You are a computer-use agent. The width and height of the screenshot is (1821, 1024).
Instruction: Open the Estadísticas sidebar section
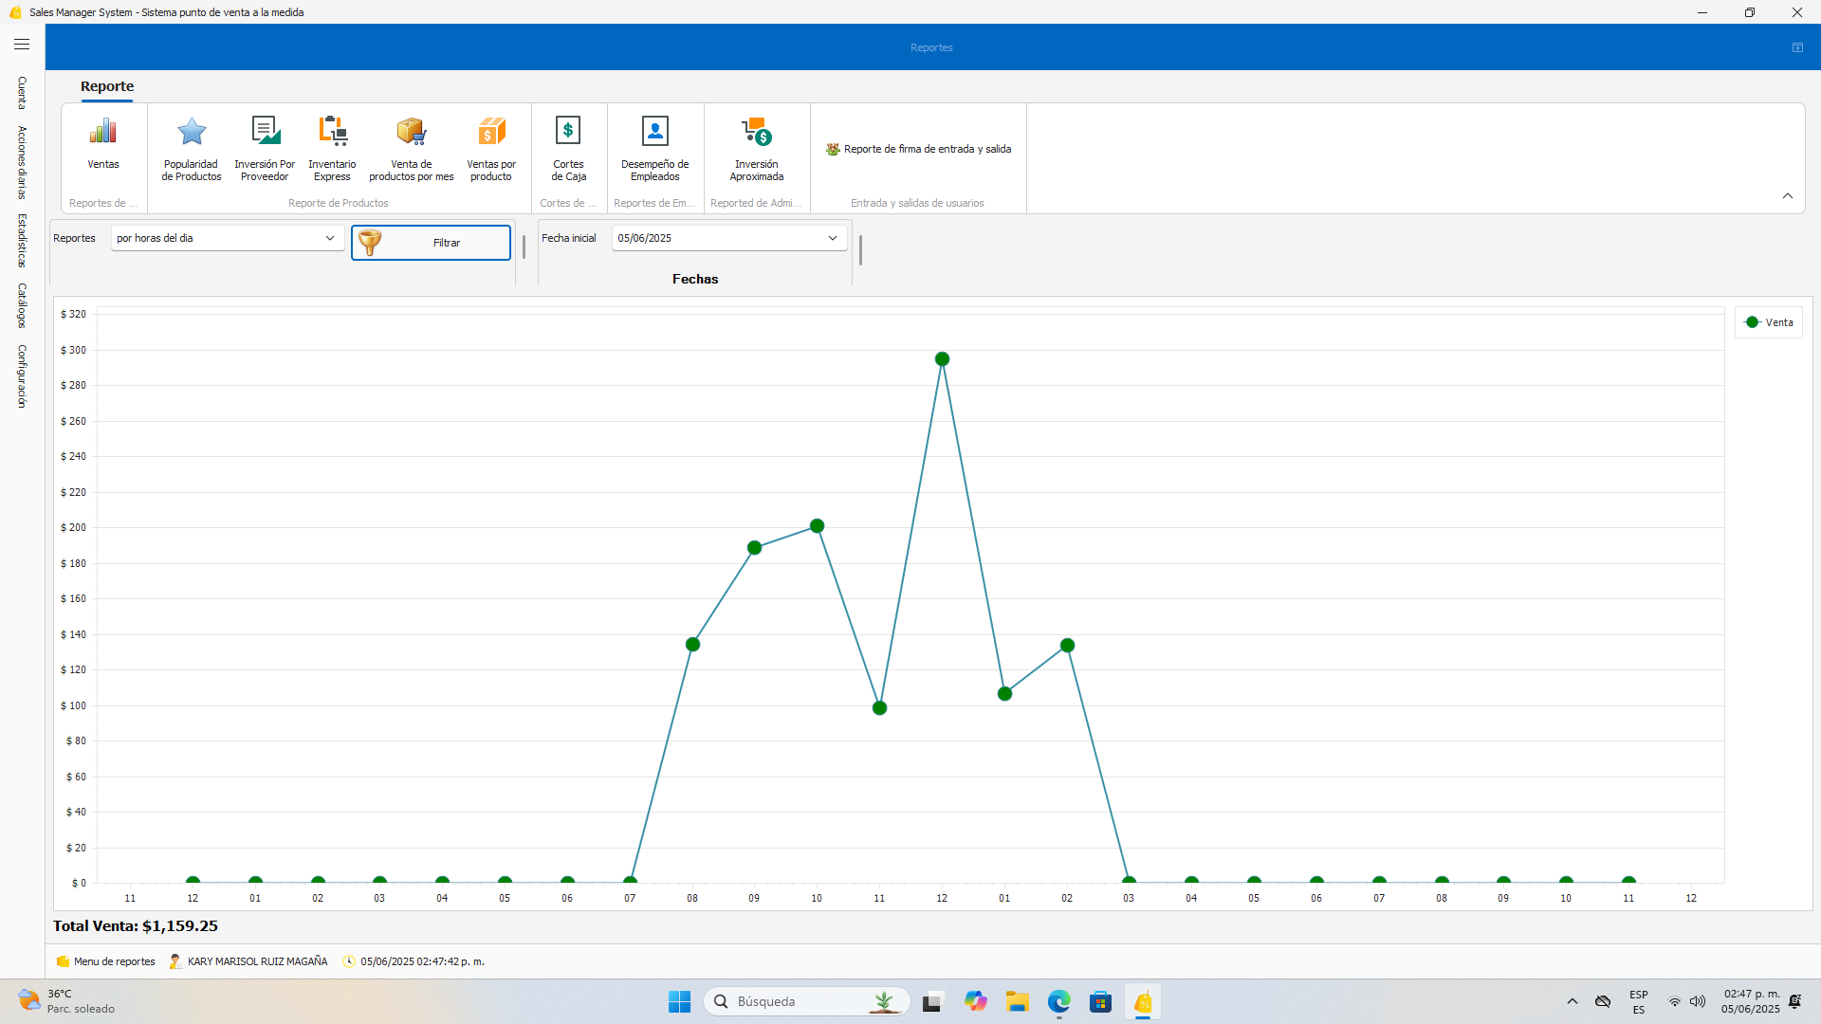[22, 240]
